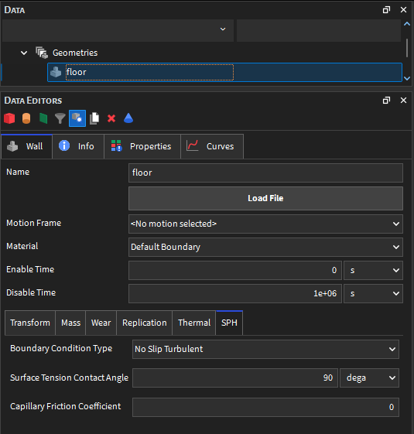Viewport: 414px width, 434px height.
Task: Collapse the Geometries tree node
Action: tap(24, 53)
